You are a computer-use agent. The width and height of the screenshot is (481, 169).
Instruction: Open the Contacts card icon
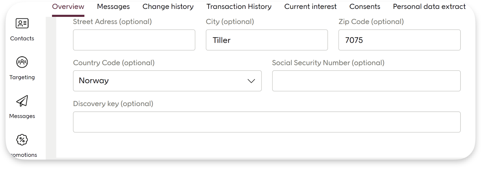click(22, 23)
